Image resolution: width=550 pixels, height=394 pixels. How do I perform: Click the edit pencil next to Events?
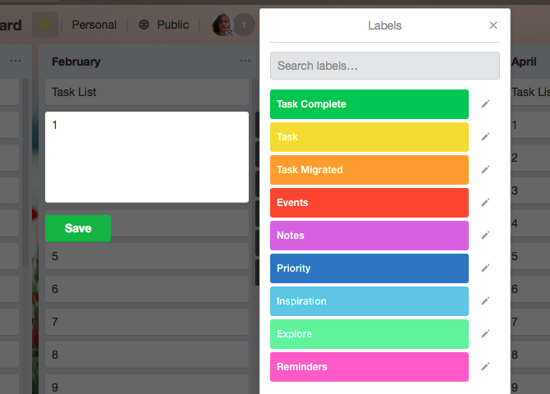485,203
